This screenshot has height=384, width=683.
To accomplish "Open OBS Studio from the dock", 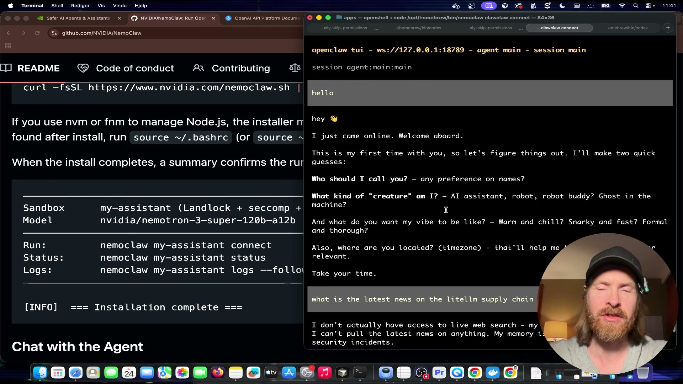I will click(422, 373).
